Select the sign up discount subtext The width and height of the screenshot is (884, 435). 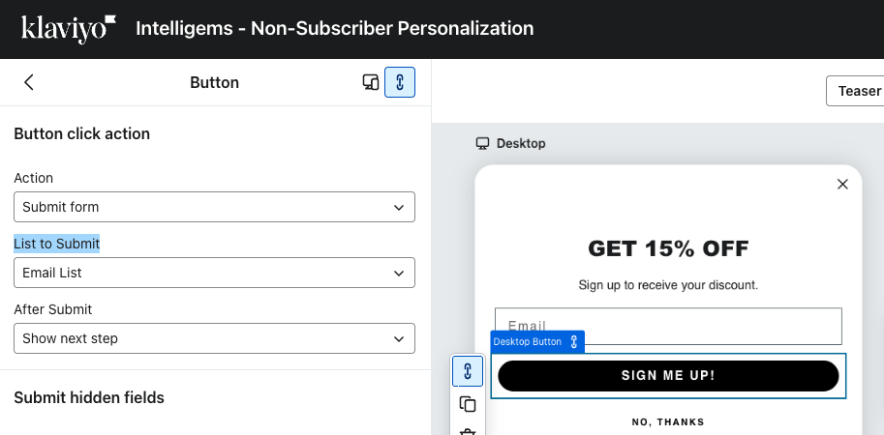pos(668,285)
